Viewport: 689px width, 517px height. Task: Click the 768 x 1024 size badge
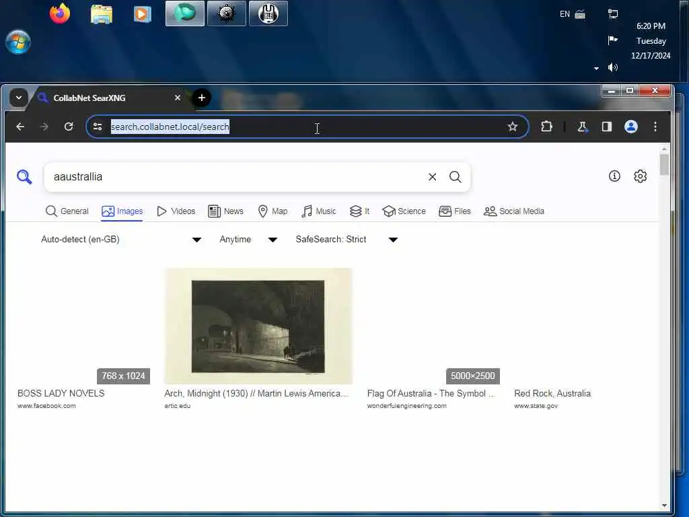coord(124,376)
